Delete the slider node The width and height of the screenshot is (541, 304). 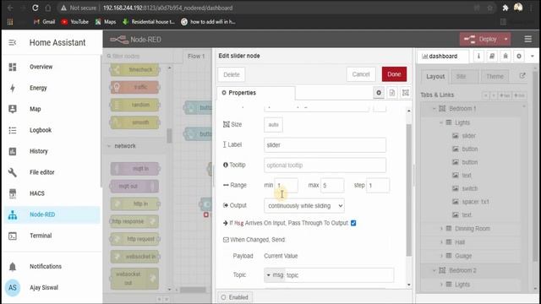[x=231, y=74]
